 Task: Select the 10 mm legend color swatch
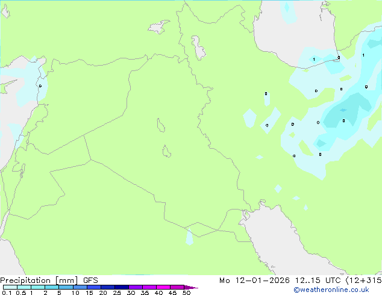point(80,287)
